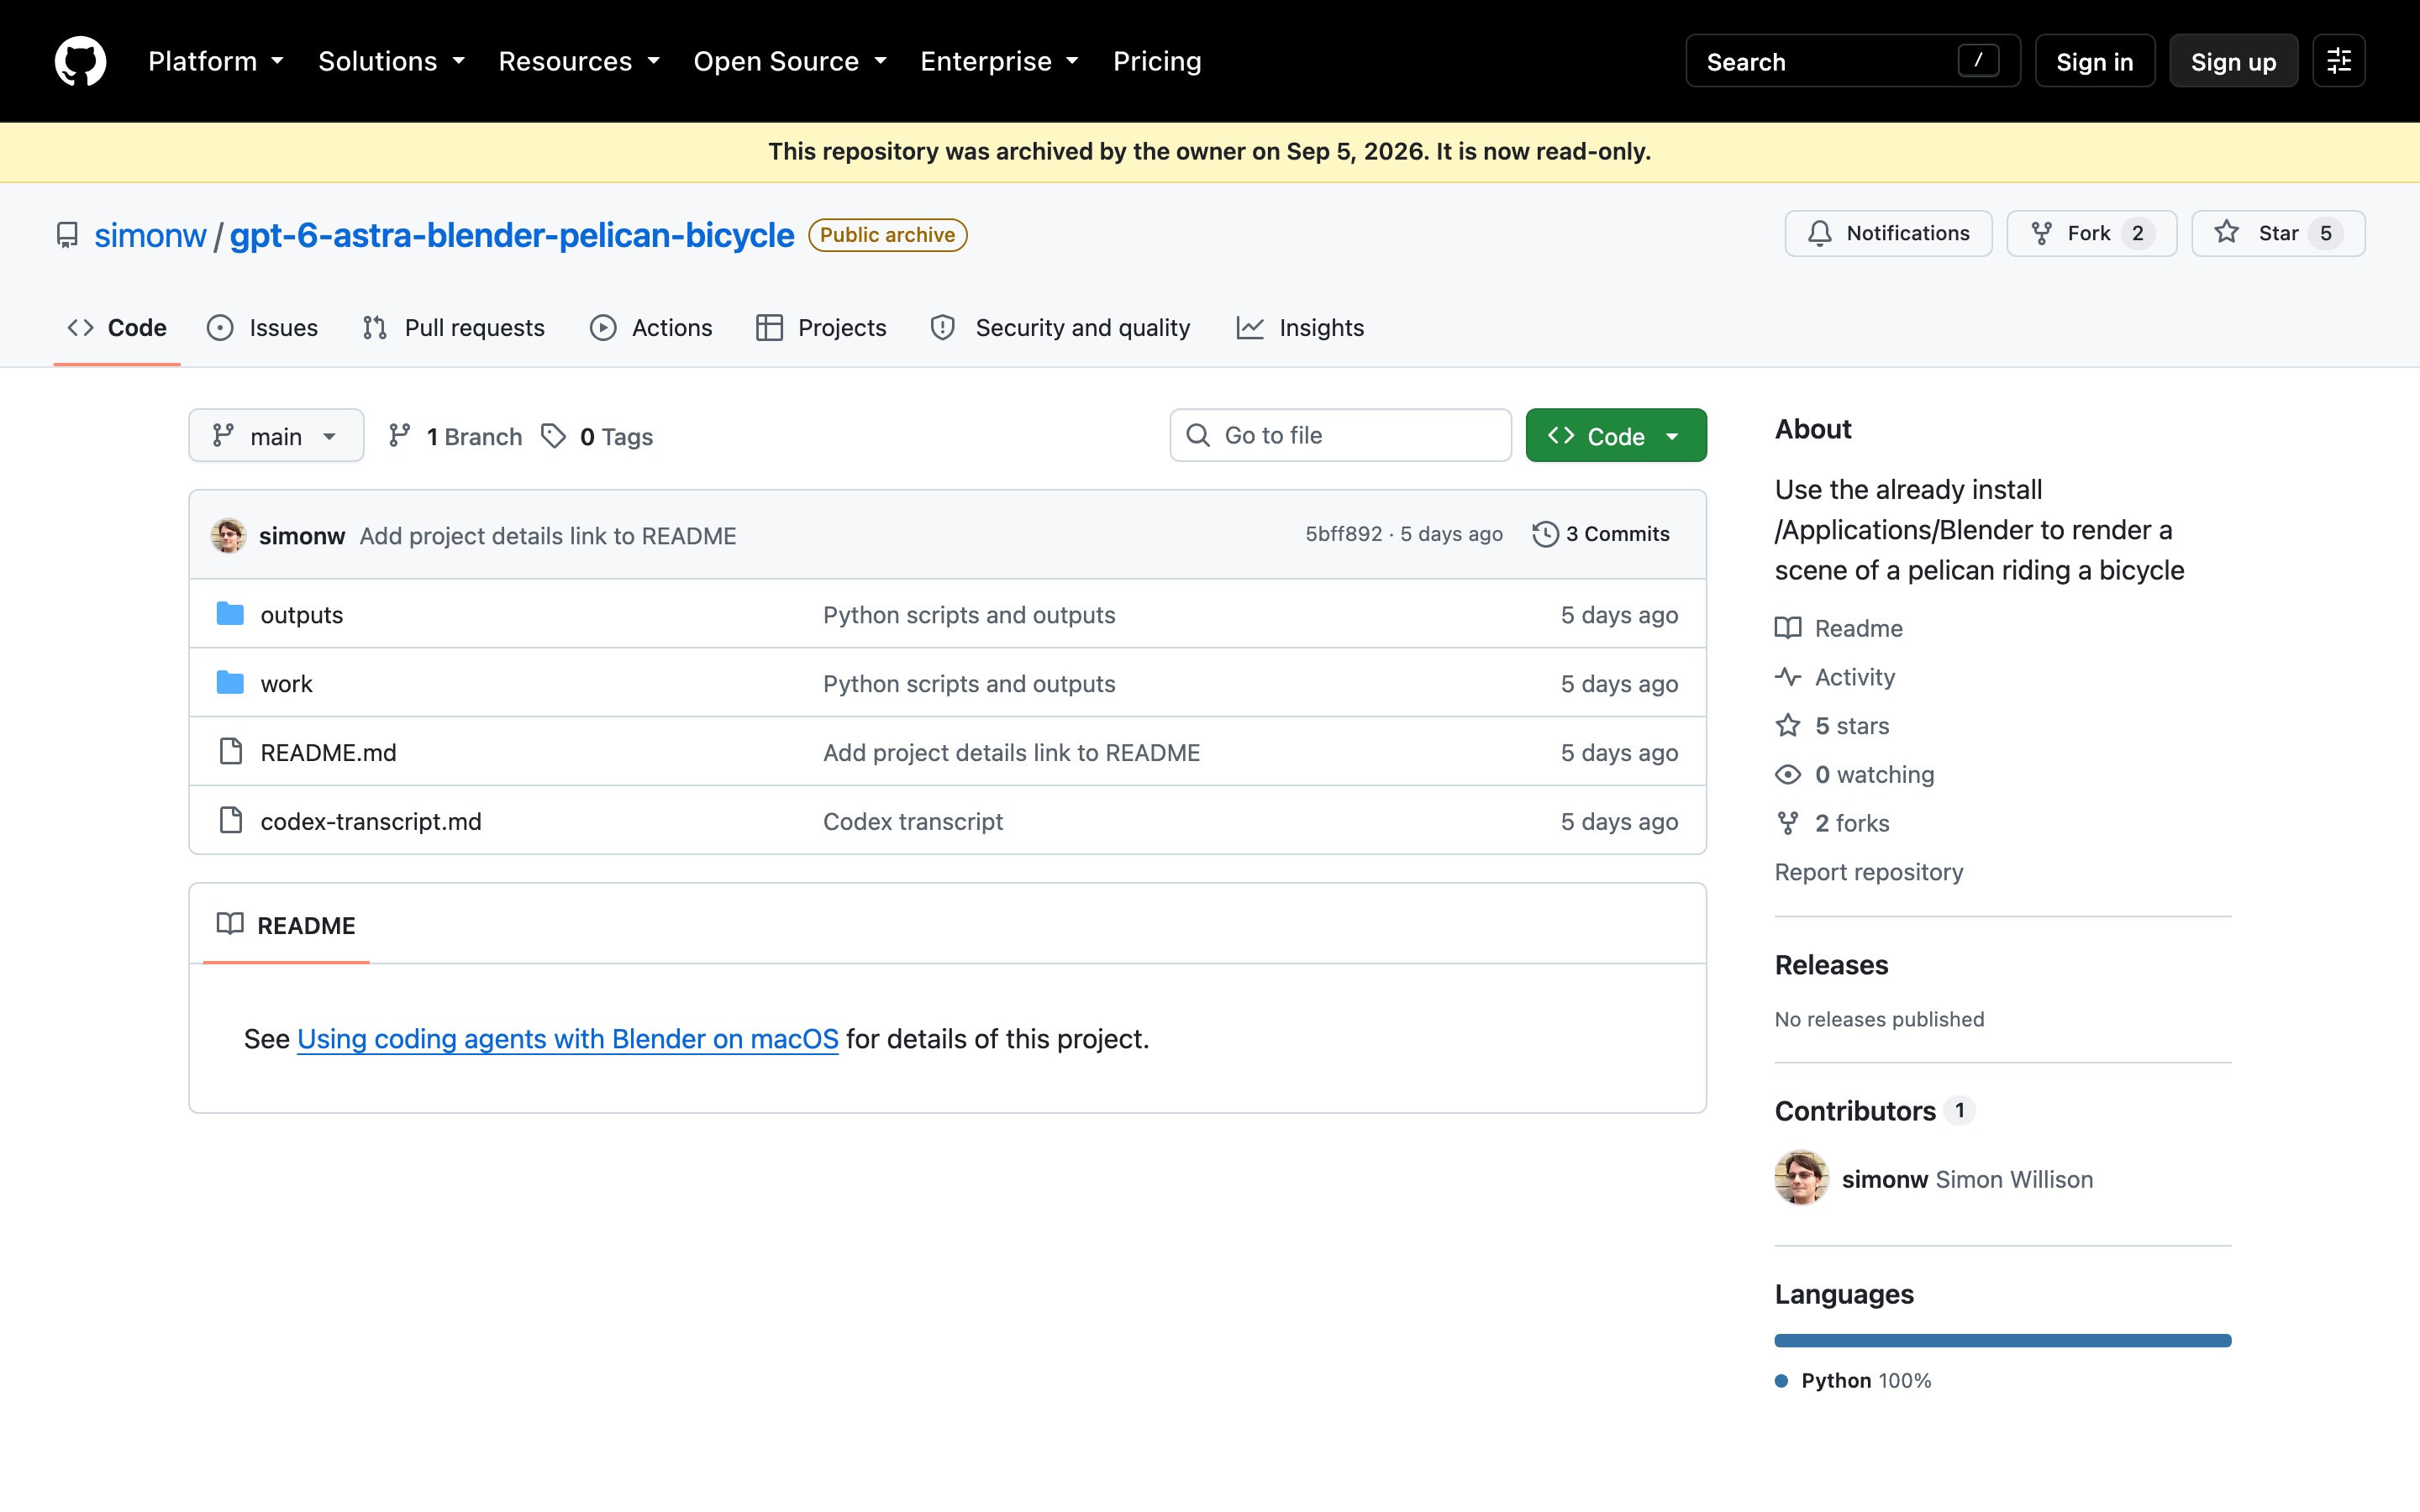Focus the Go to file input
The image size is (2420, 1512).
click(1340, 435)
